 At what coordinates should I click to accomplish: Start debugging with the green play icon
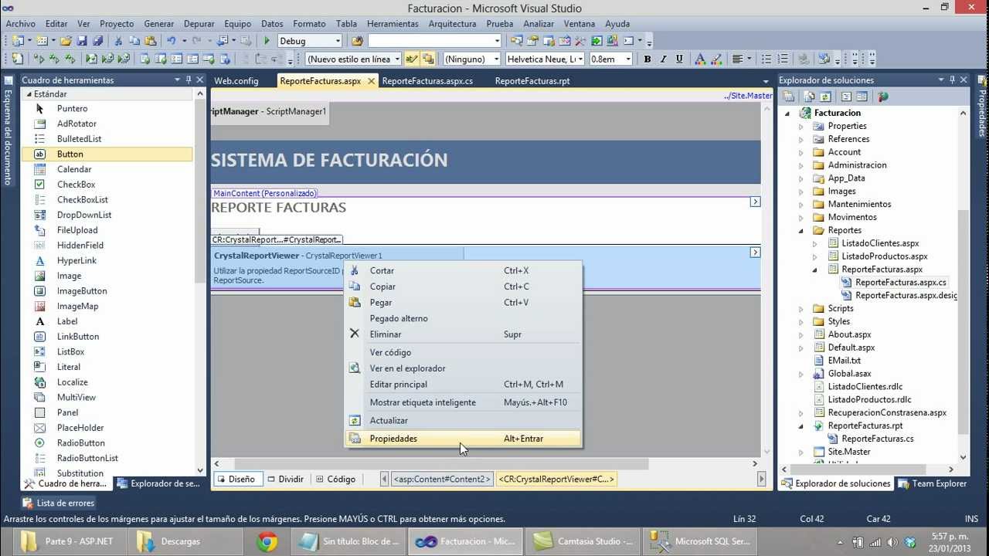(x=267, y=41)
